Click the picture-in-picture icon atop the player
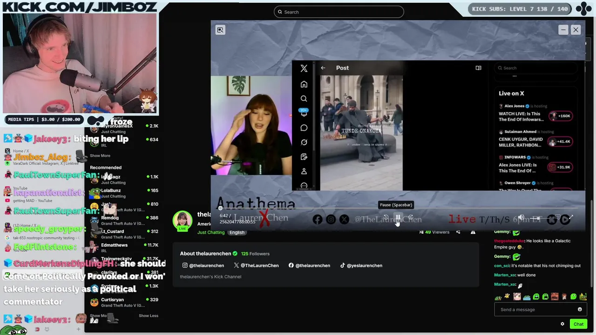The width and height of the screenshot is (596, 335). [x=220, y=30]
